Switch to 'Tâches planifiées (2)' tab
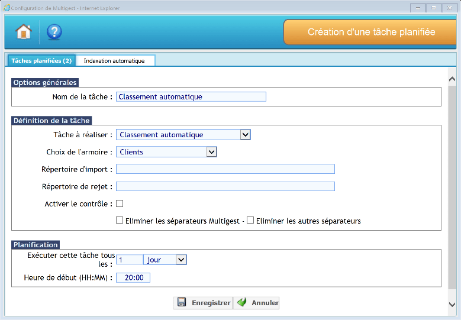Image resolution: width=461 pixels, height=320 pixels. pos(41,60)
